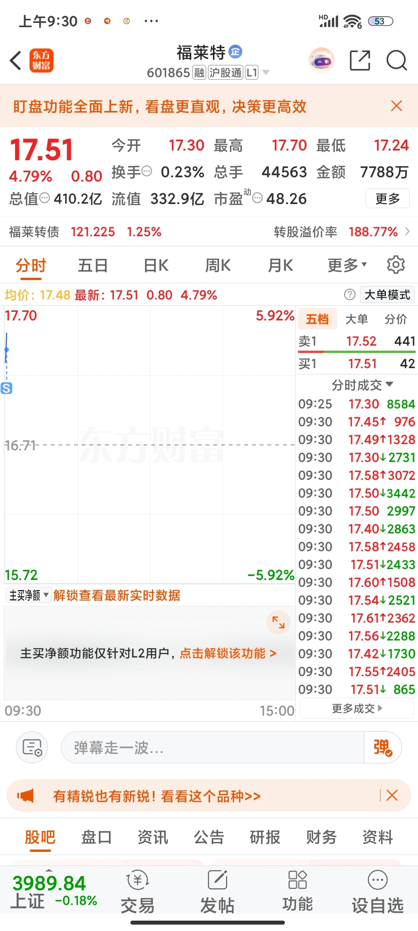418x931 pixels.
Task: Tap the 买1 17.51 order row
Action: [x=357, y=364]
